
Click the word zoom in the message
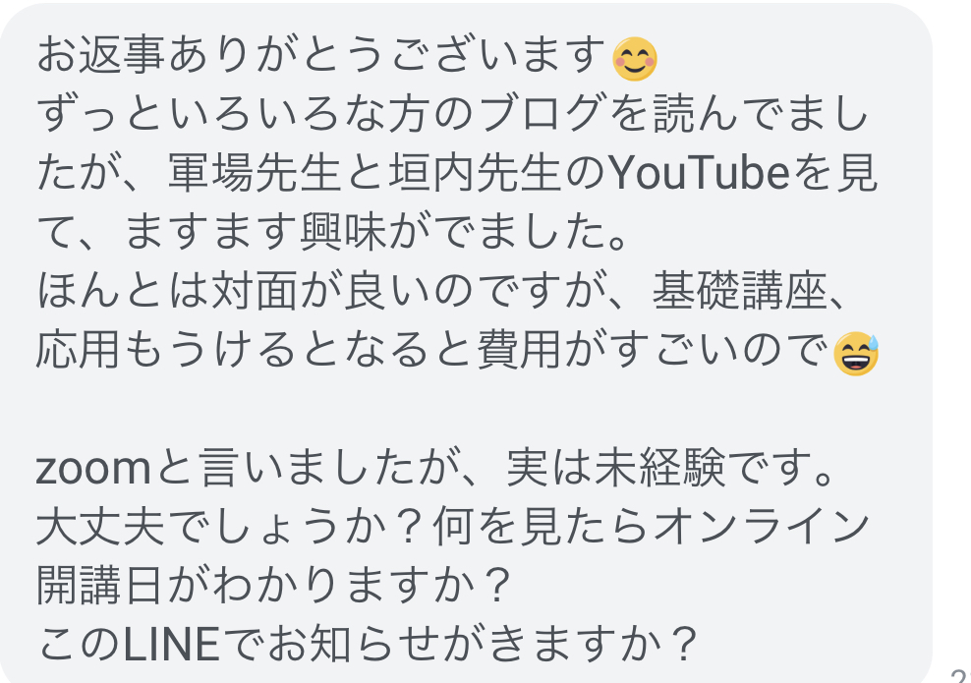[90, 473]
